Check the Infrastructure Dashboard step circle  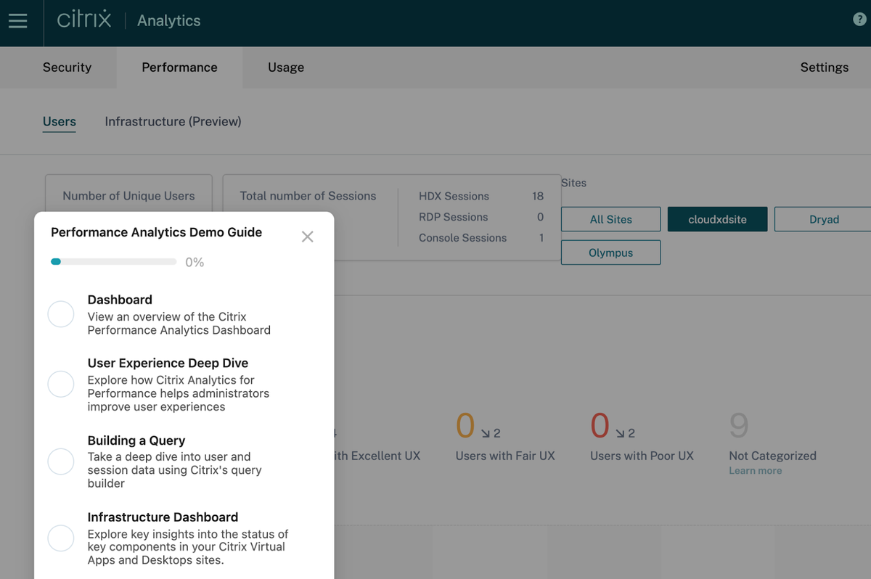(61, 538)
